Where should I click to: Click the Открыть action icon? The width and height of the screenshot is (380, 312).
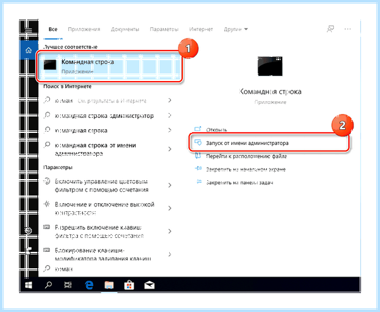tap(198, 129)
